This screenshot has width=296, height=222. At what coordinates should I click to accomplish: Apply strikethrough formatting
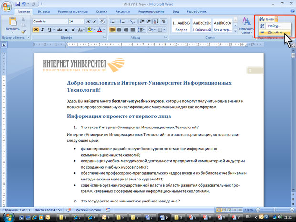60,30
